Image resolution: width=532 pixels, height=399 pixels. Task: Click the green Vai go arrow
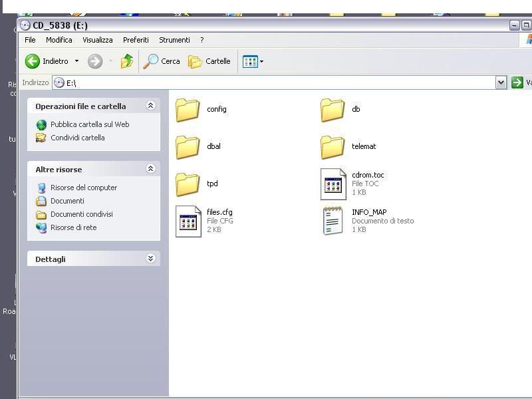coord(517,82)
